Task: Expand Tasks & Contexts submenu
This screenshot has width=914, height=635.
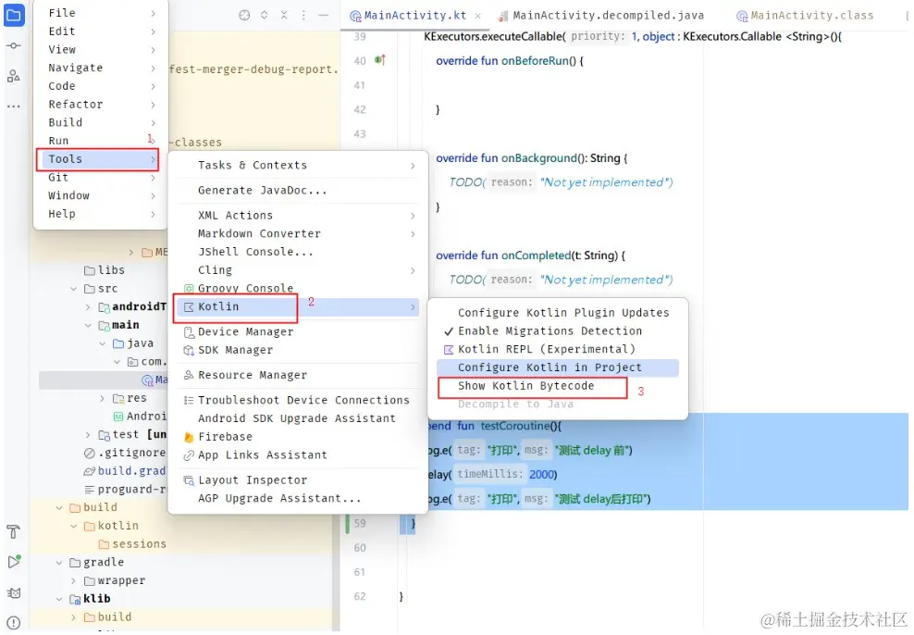Action: tap(298, 166)
